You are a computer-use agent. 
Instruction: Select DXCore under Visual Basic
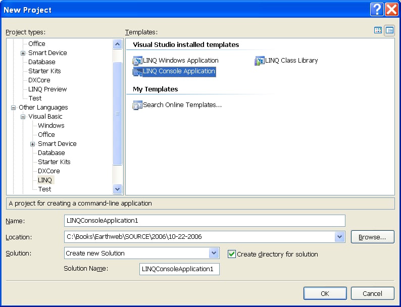pyautogui.click(x=49, y=171)
